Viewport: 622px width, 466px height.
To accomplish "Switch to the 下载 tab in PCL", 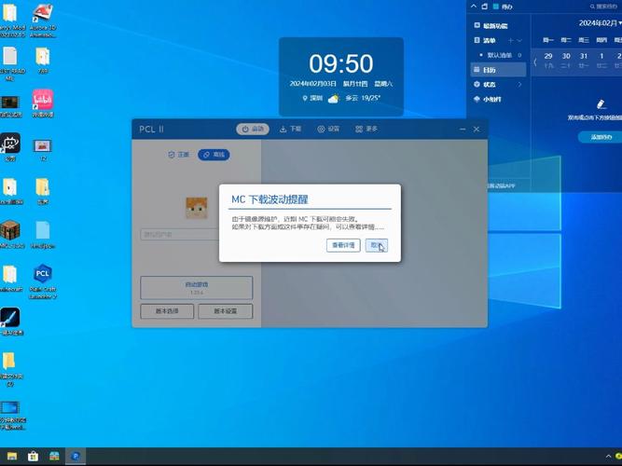I will pyautogui.click(x=291, y=130).
